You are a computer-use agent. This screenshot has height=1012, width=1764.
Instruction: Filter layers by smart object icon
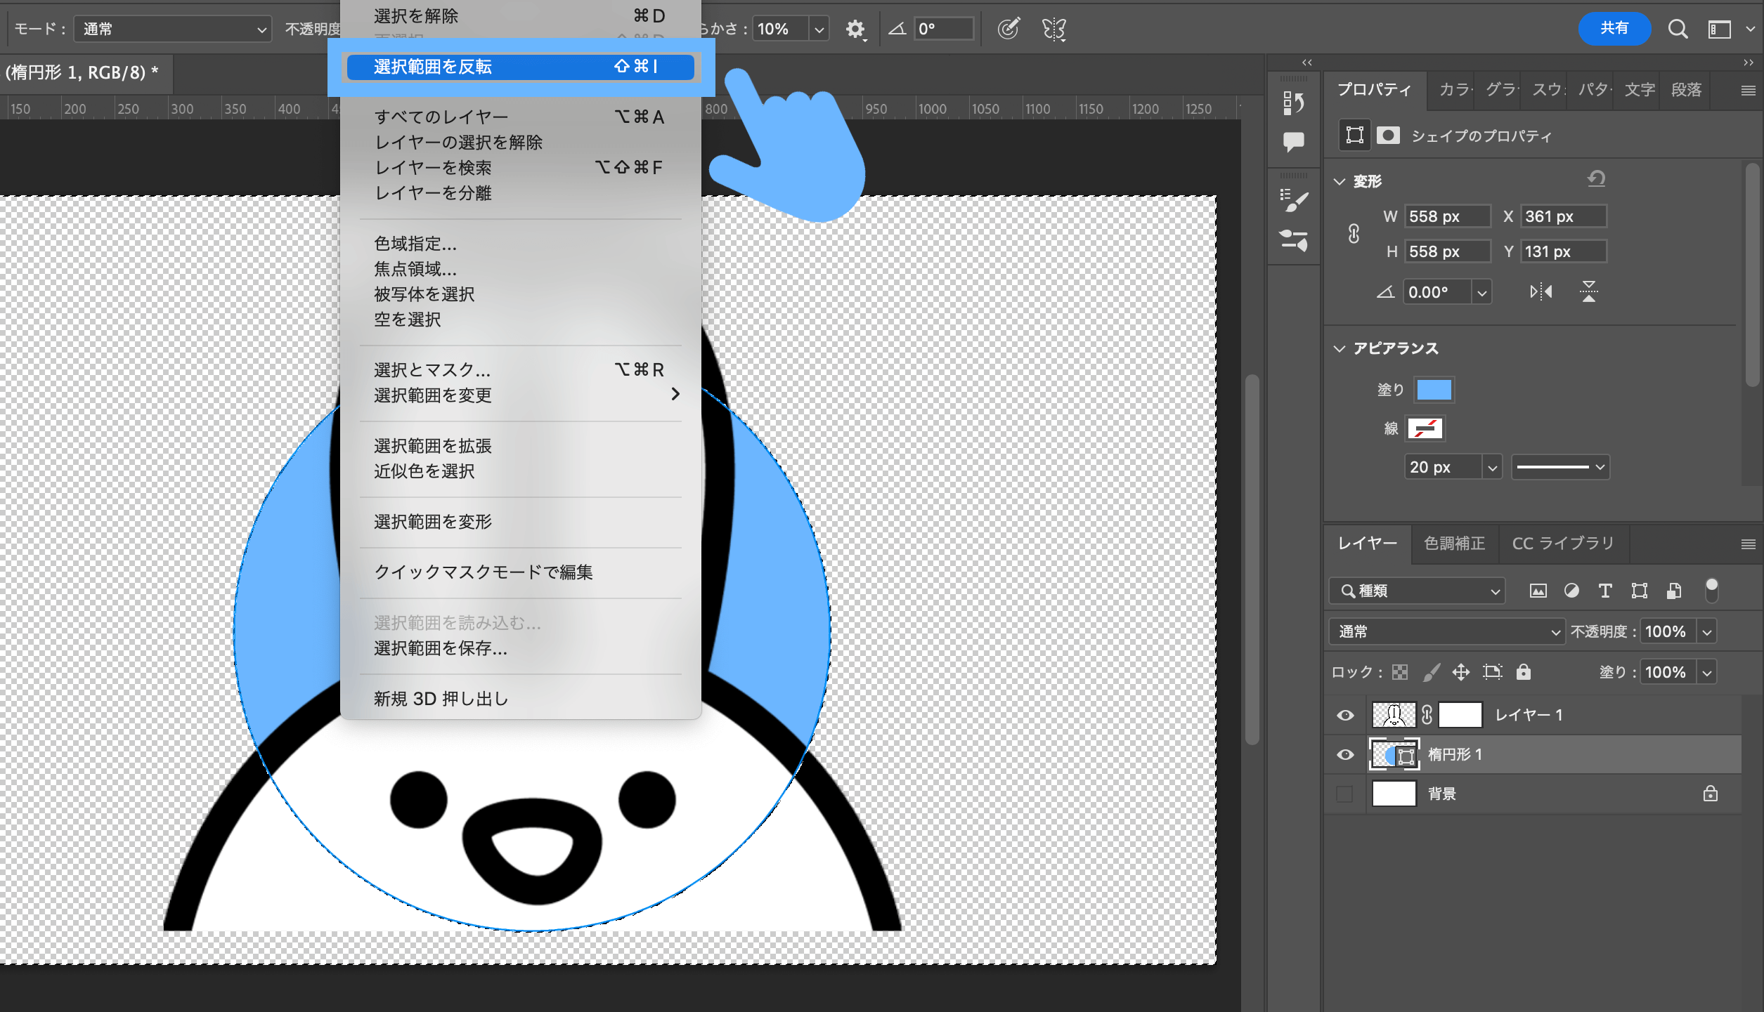[1674, 591]
